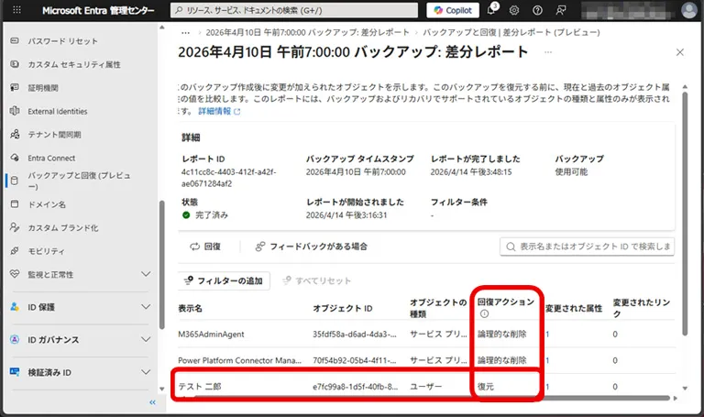704x417 pixels.
Task: Click the report content vertical scrollbar
Action: tap(685, 214)
